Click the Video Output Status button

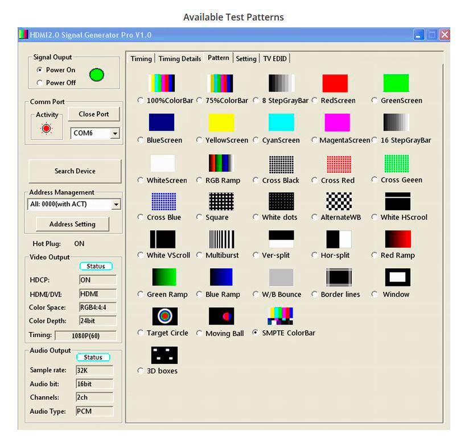(x=96, y=266)
